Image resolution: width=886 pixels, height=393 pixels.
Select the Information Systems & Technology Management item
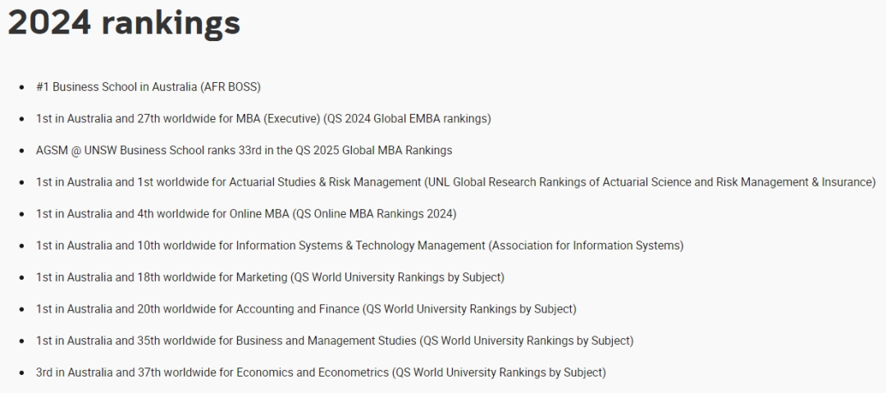point(360,245)
